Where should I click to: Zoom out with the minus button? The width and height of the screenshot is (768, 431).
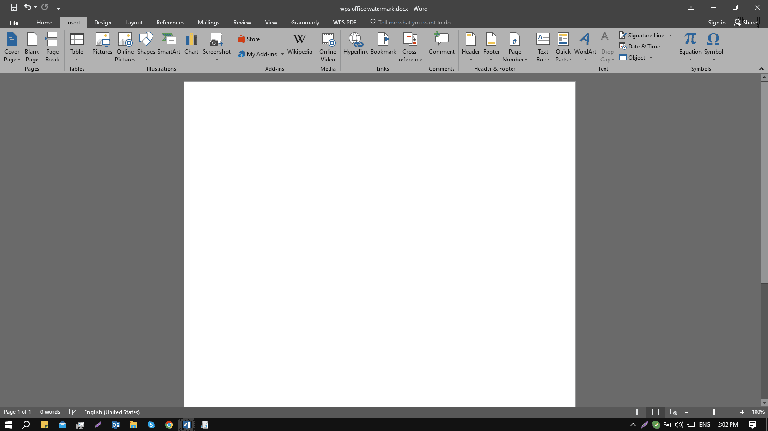687,412
